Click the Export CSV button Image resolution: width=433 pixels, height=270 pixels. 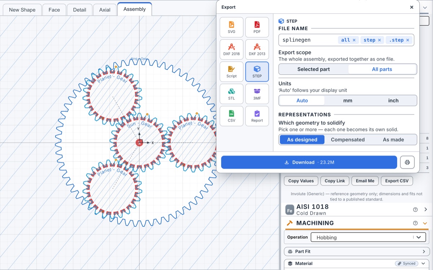397,181
